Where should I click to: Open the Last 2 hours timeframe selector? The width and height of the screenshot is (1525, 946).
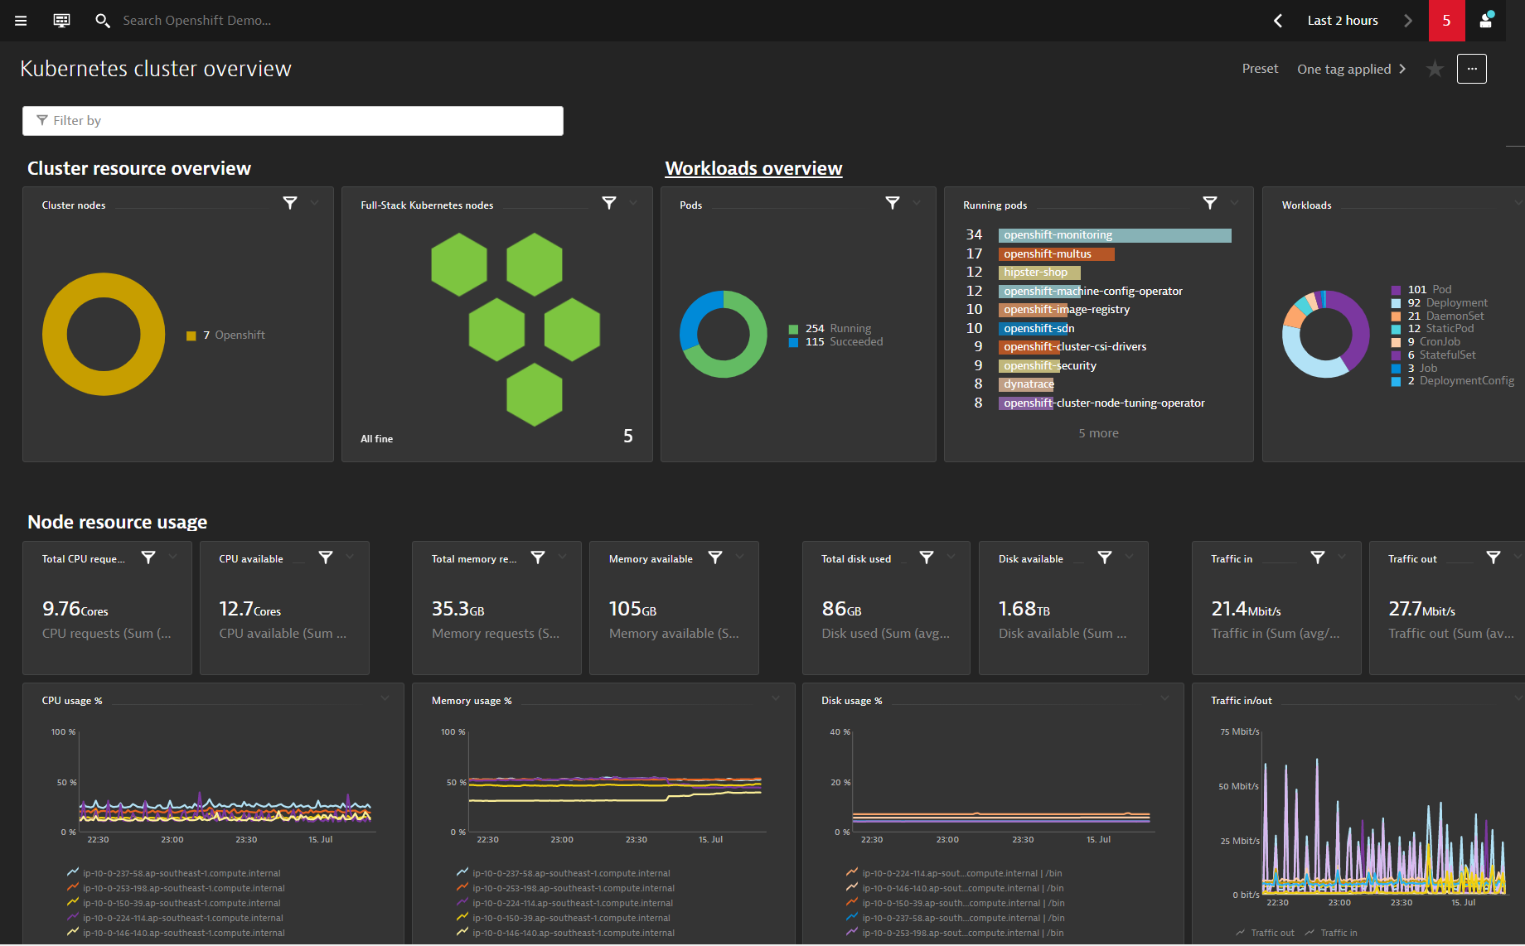click(1343, 21)
